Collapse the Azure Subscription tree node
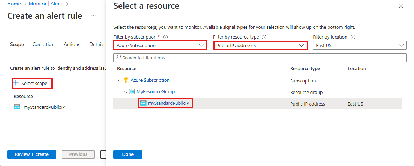This screenshot has width=414, height=166. 120,81
